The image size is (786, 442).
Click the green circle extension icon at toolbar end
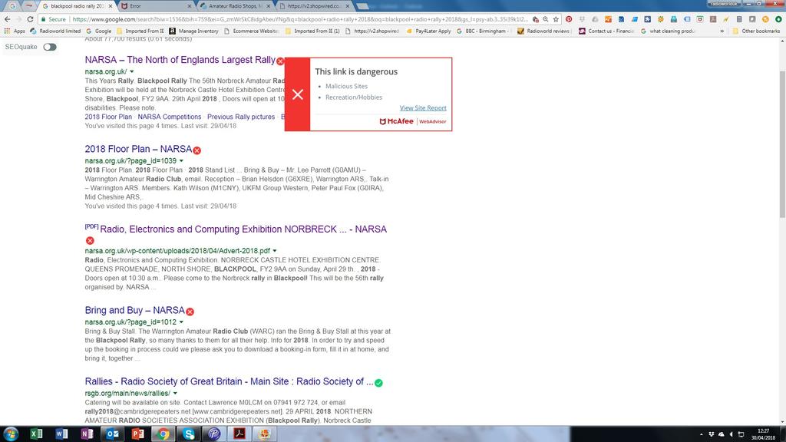click(778, 19)
